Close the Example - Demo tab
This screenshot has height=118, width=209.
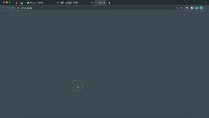tap(92, 3)
